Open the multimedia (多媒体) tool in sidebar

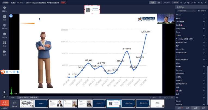pyautogui.click(x=5, y=35)
